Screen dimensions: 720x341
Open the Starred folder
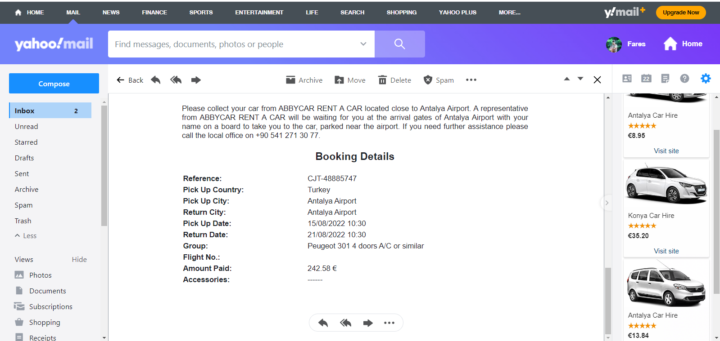tap(26, 142)
